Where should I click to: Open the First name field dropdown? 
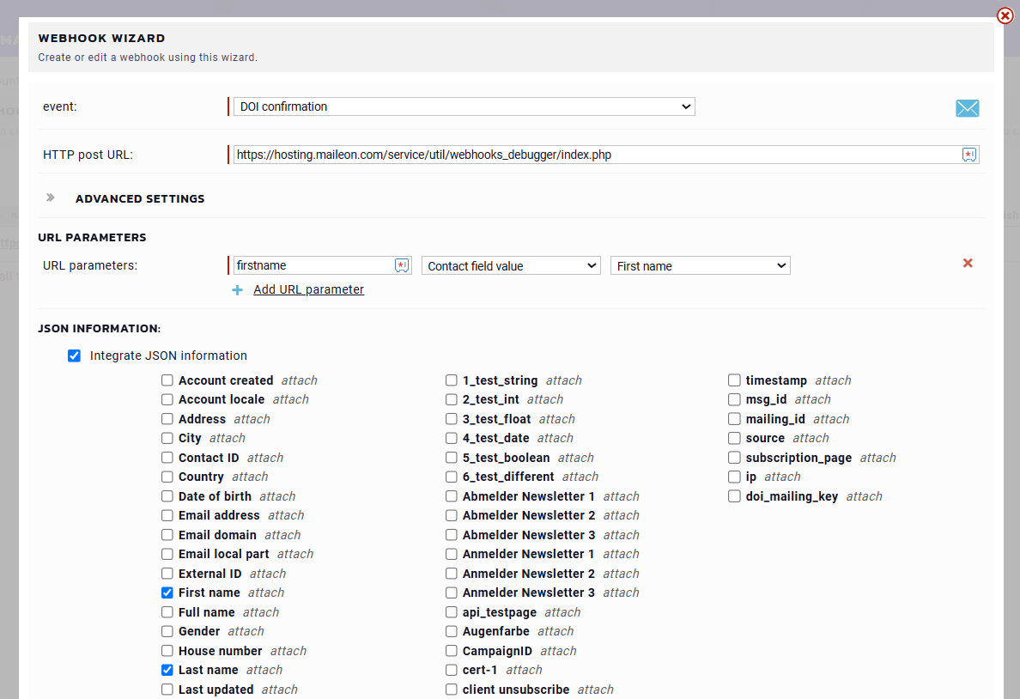[701, 265]
